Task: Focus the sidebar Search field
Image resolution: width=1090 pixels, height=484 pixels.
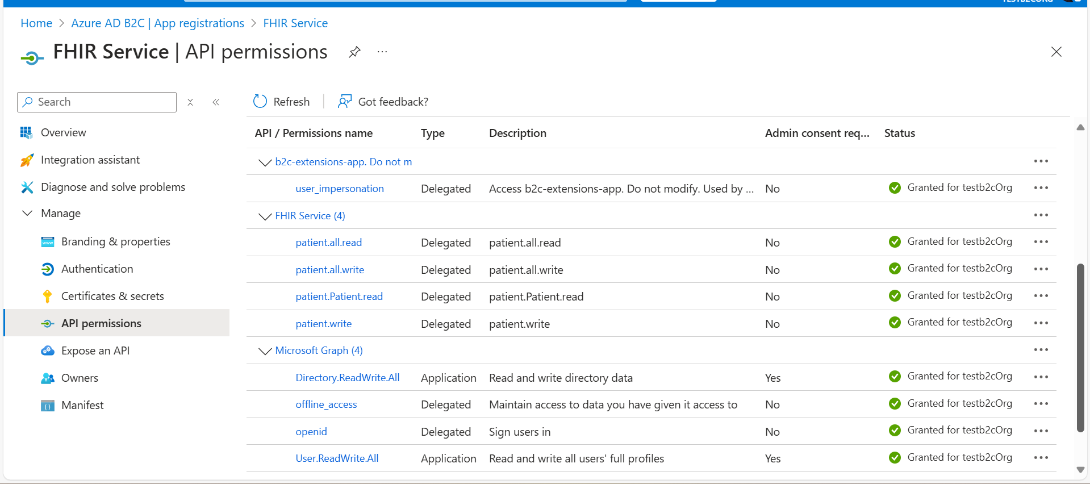Action: point(102,102)
